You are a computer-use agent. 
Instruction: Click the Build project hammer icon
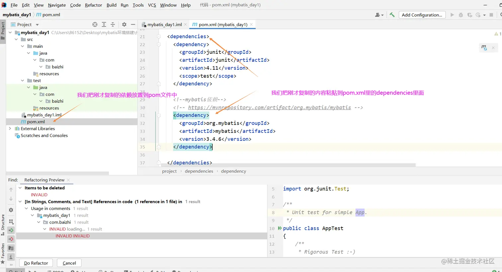(x=392, y=15)
